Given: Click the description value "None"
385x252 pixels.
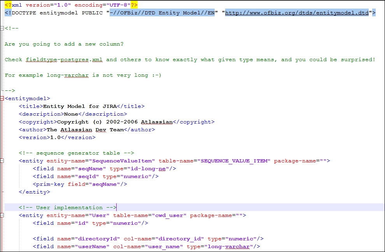Looking at the screenshot, I should (x=71, y=114).
